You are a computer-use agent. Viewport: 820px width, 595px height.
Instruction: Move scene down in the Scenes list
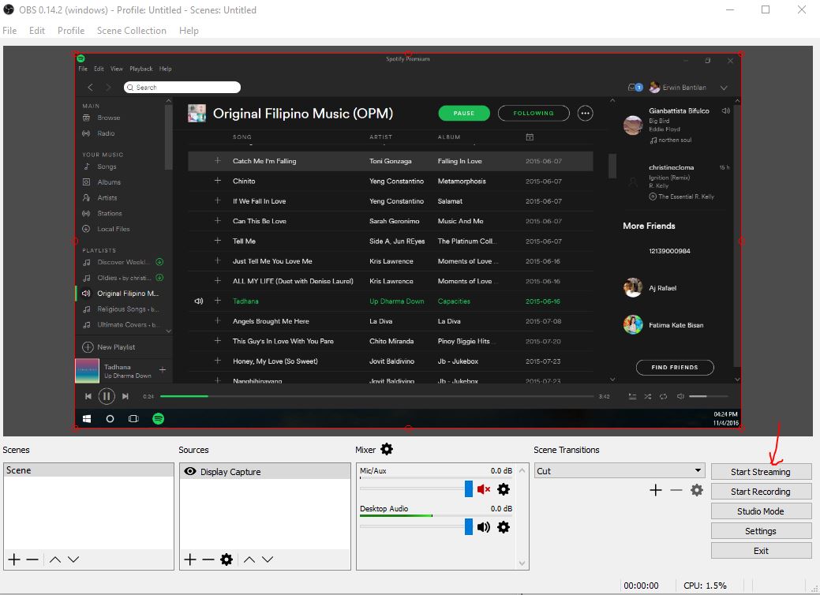click(73, 559)
